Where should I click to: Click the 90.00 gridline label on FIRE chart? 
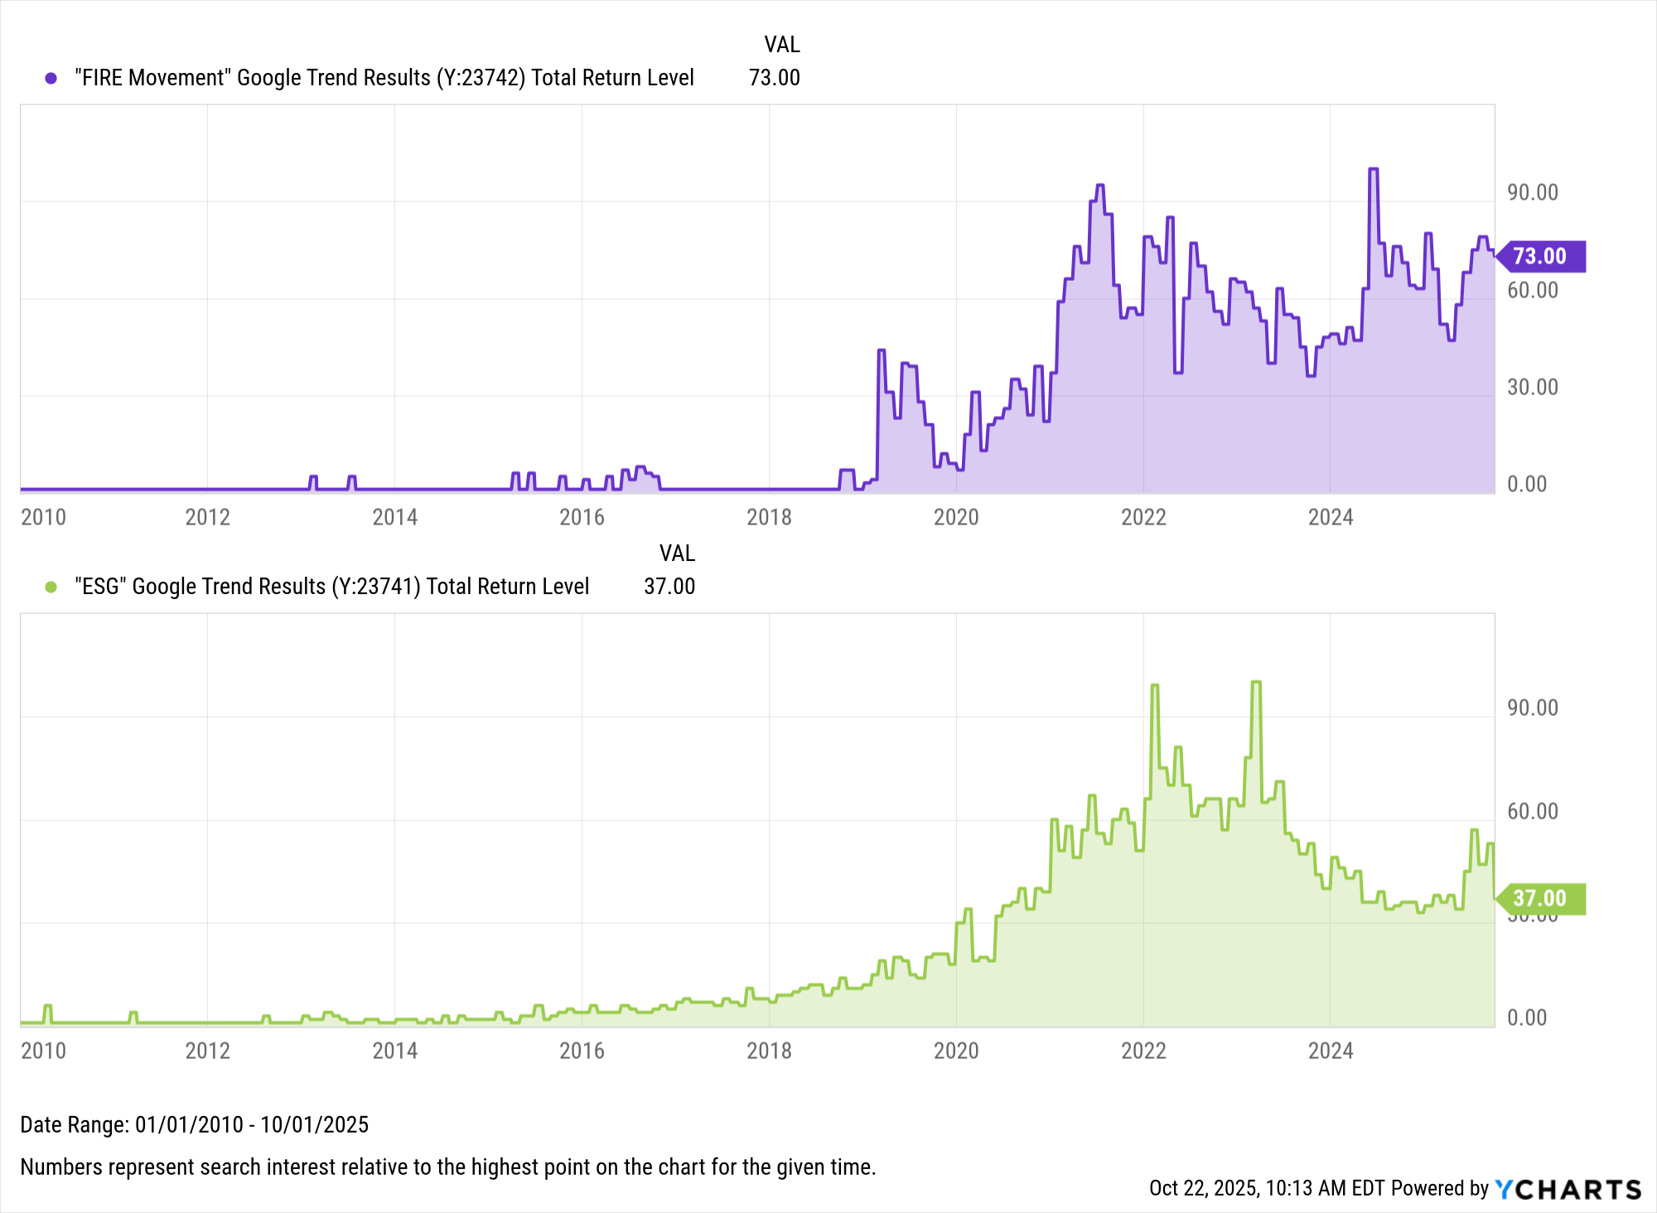(x=1532, y=192)
